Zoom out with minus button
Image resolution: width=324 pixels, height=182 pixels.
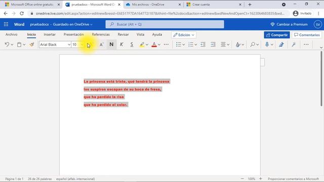tap(242, 178)
